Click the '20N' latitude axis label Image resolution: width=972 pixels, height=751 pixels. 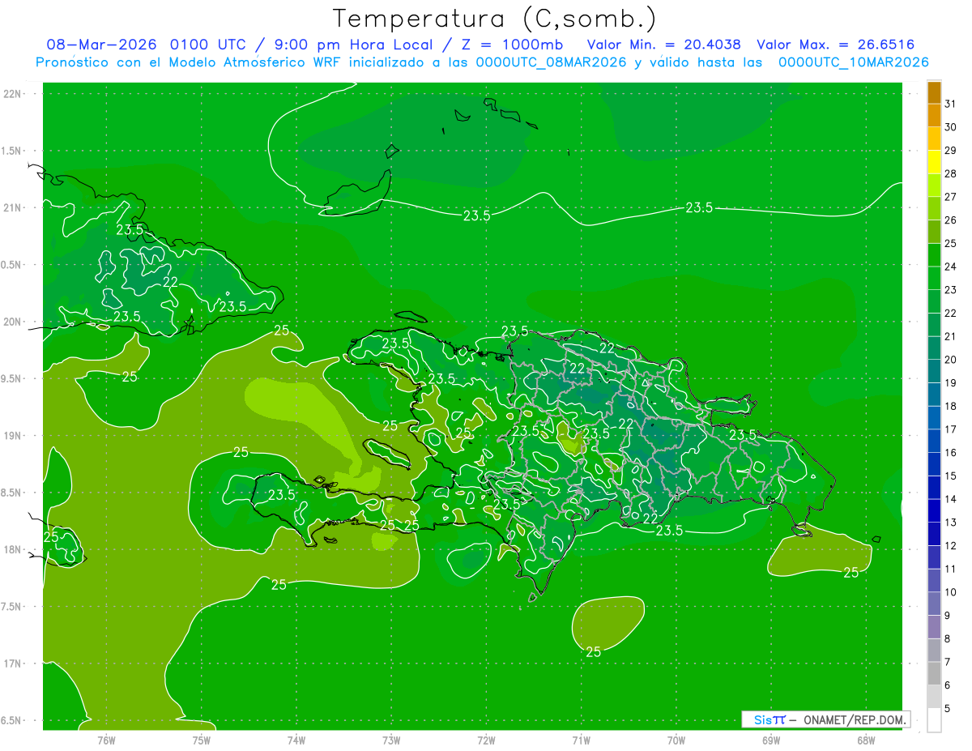(x=13, y=322)
